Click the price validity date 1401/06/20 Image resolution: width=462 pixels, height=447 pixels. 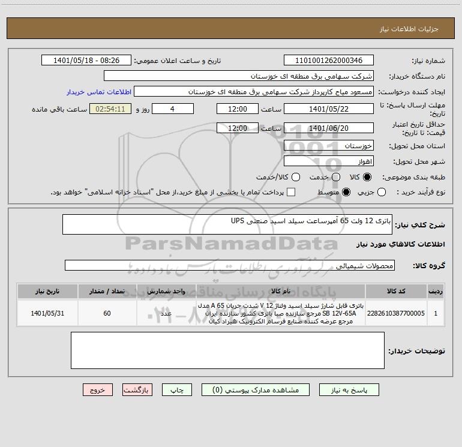329,128
